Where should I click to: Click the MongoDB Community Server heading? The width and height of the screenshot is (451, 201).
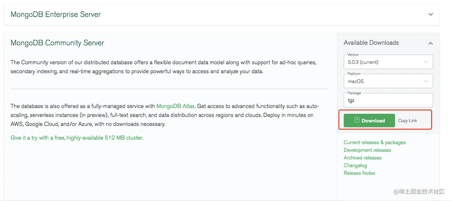[57, 43]
